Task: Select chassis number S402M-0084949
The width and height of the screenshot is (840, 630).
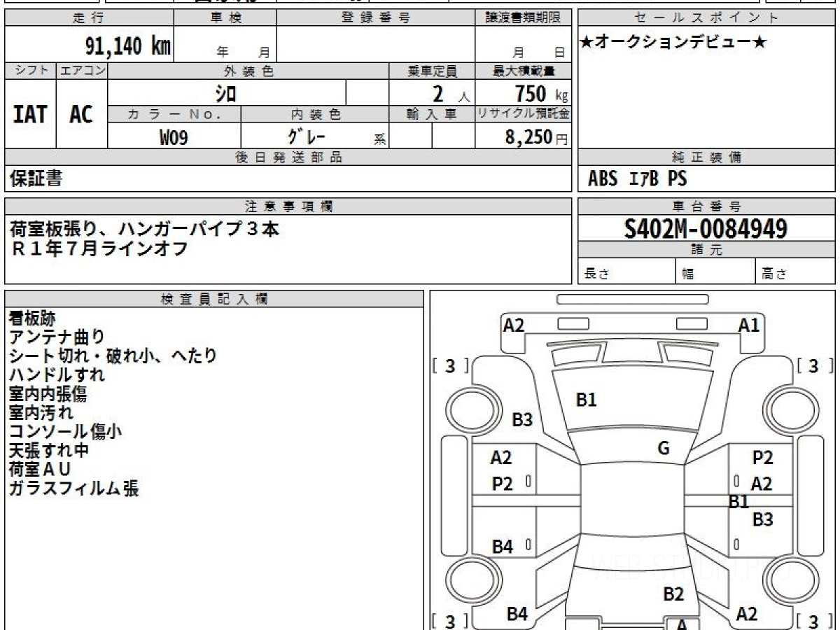Action: tap(706, 229)
